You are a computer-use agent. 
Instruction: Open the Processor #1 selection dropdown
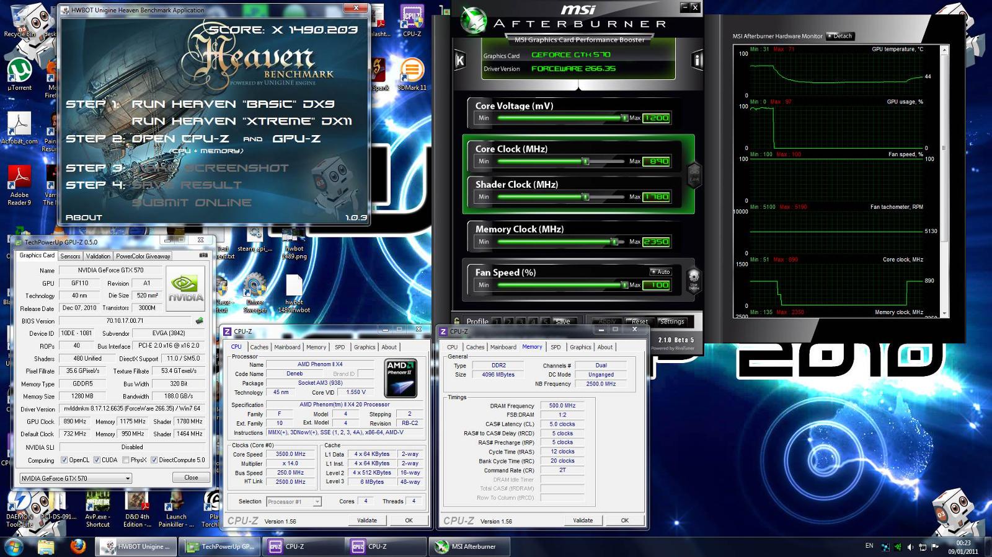pyautogui.click(x=294, y=502)
